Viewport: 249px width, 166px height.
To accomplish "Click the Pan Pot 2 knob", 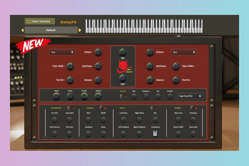I will (x=176, y=80).
